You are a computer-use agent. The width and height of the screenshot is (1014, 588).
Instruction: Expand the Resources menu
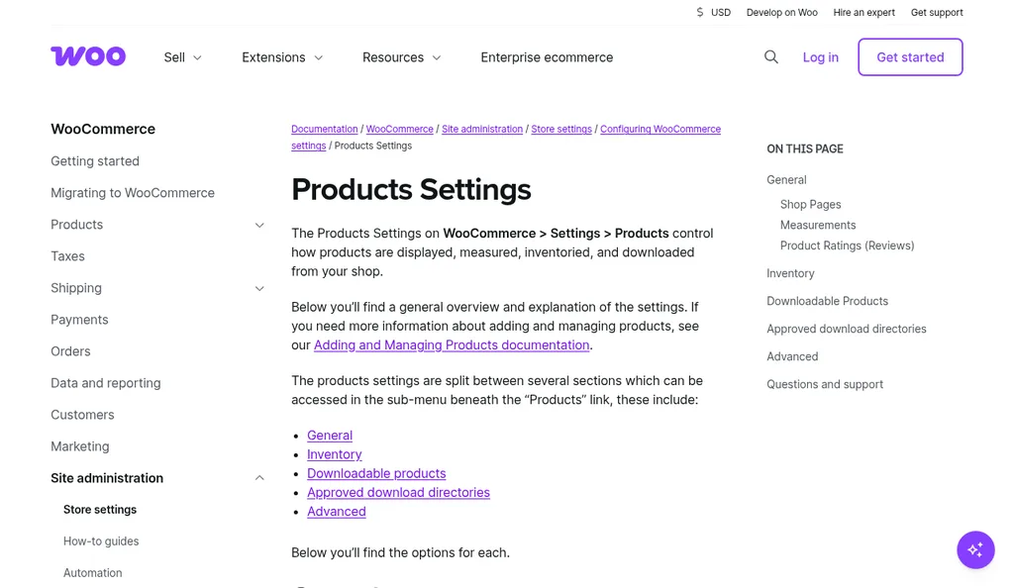pyautogui.click(x=402, y=57)
